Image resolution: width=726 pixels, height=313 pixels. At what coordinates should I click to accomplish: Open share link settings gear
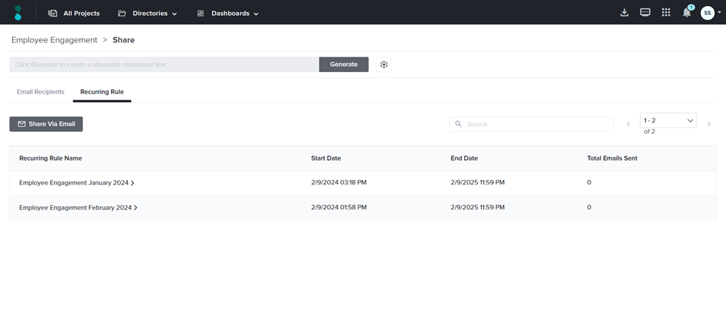click(383, 65)
